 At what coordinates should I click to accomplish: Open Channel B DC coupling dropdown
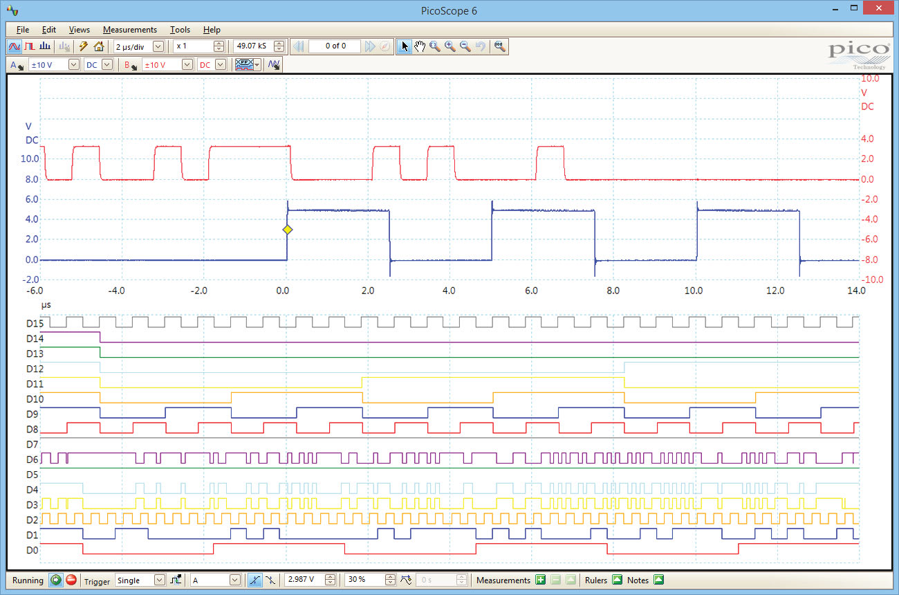tap(221, 64)
